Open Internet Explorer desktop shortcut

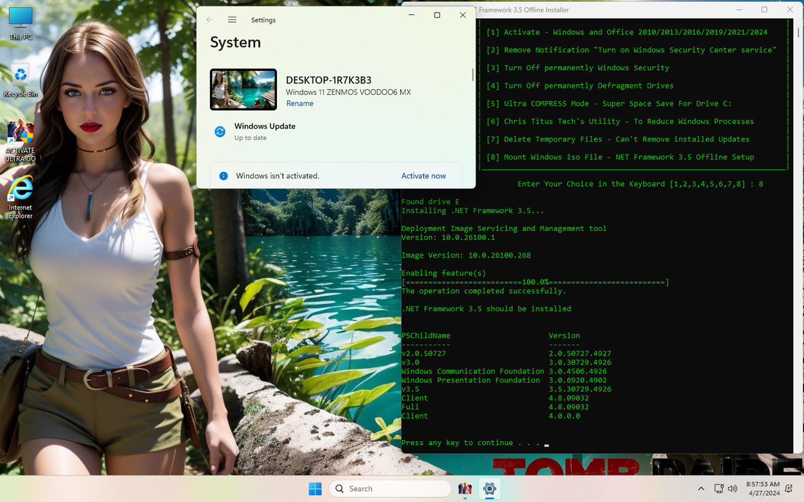21,198
